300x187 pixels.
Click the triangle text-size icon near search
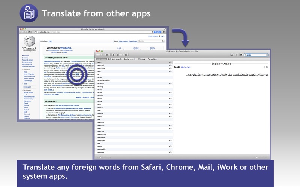pyautogui.click(x=232, y=55)
